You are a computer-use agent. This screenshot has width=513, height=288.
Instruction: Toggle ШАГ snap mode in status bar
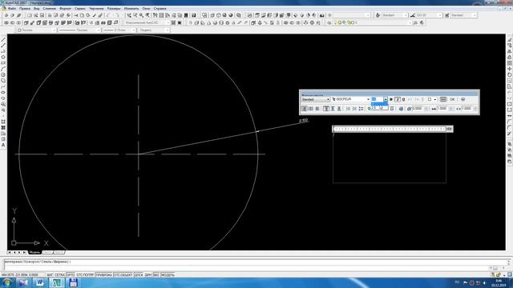point(50,274)
